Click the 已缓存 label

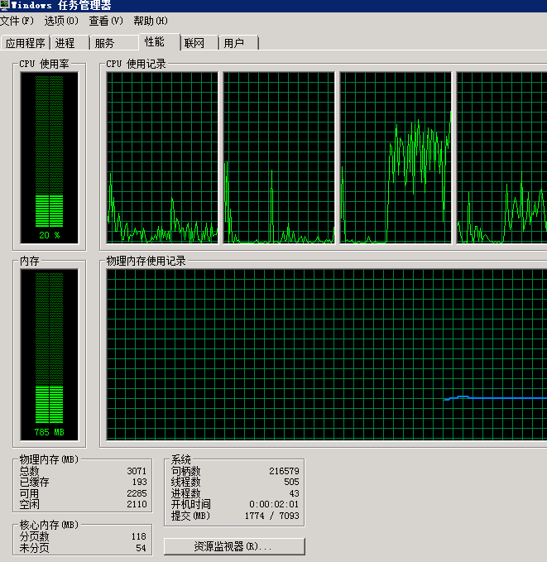[34, 482]
